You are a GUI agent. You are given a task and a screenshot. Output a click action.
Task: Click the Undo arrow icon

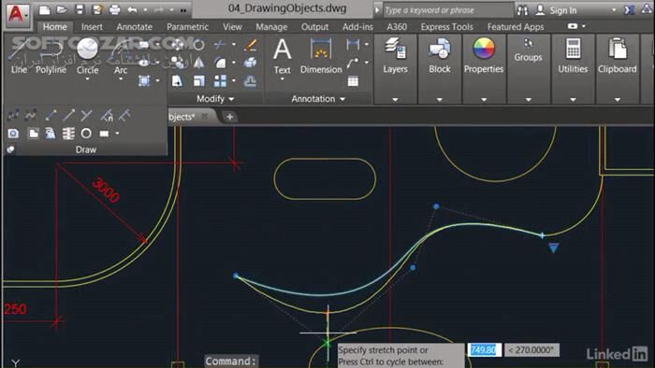133,9
